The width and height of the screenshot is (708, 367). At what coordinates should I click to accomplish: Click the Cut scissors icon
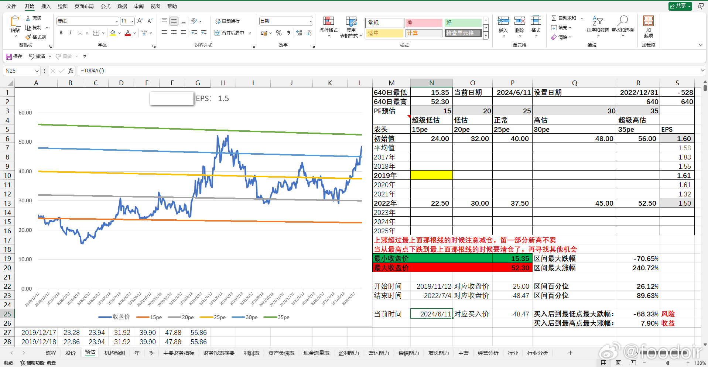coord(28,18)
